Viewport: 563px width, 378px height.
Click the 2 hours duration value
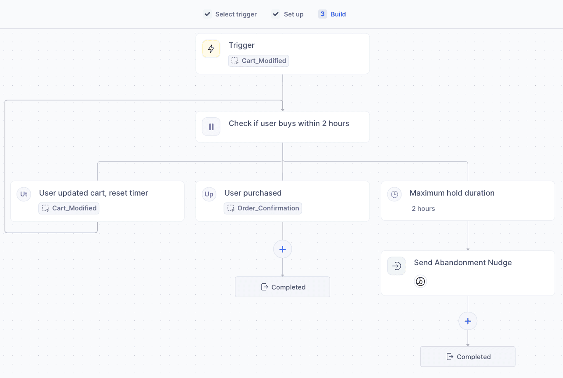click(423, 208)
